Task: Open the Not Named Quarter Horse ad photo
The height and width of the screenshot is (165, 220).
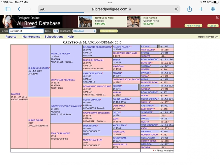Action: tap(134, 21)
